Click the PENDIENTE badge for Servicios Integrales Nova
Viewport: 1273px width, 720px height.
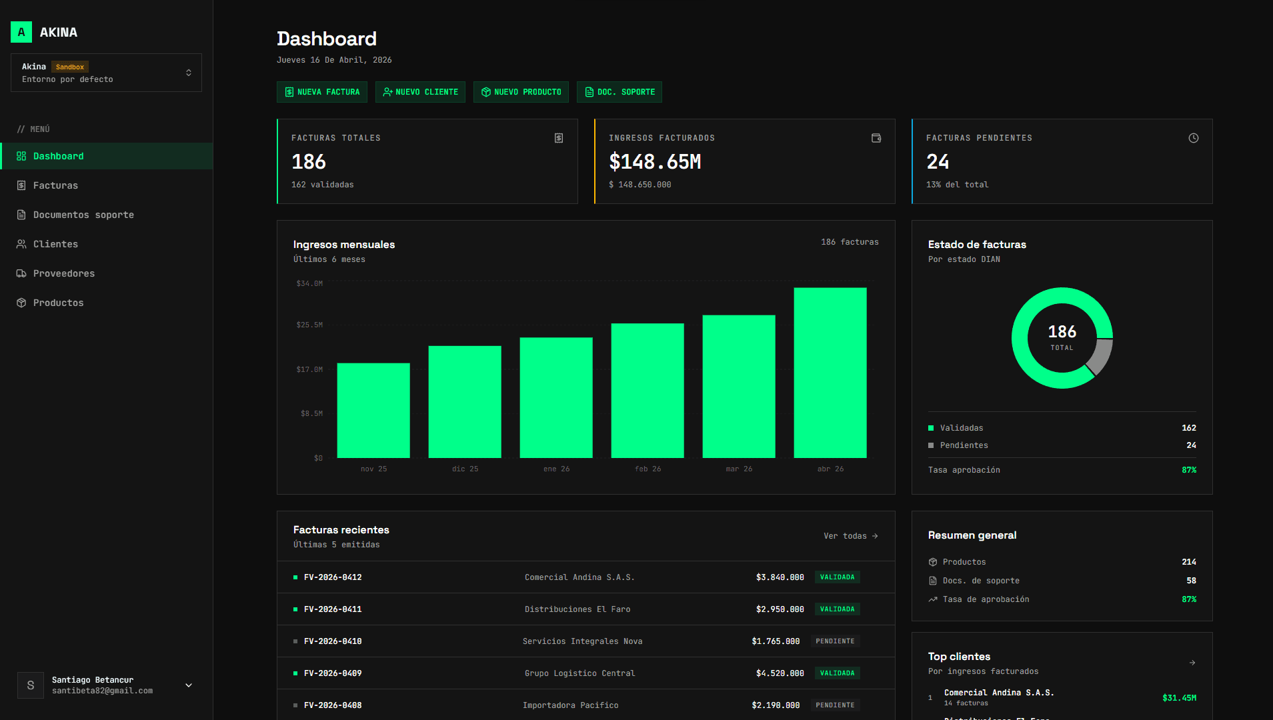(835, 641)
